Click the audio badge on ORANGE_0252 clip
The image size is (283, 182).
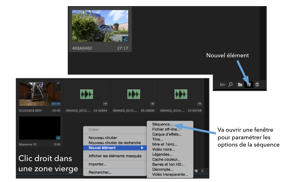106,104
